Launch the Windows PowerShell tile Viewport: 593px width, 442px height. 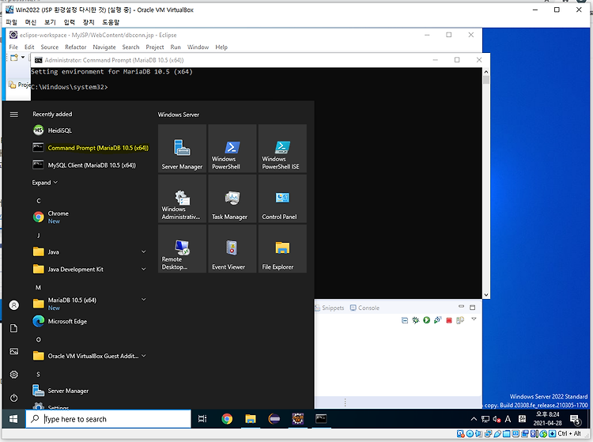232,149
